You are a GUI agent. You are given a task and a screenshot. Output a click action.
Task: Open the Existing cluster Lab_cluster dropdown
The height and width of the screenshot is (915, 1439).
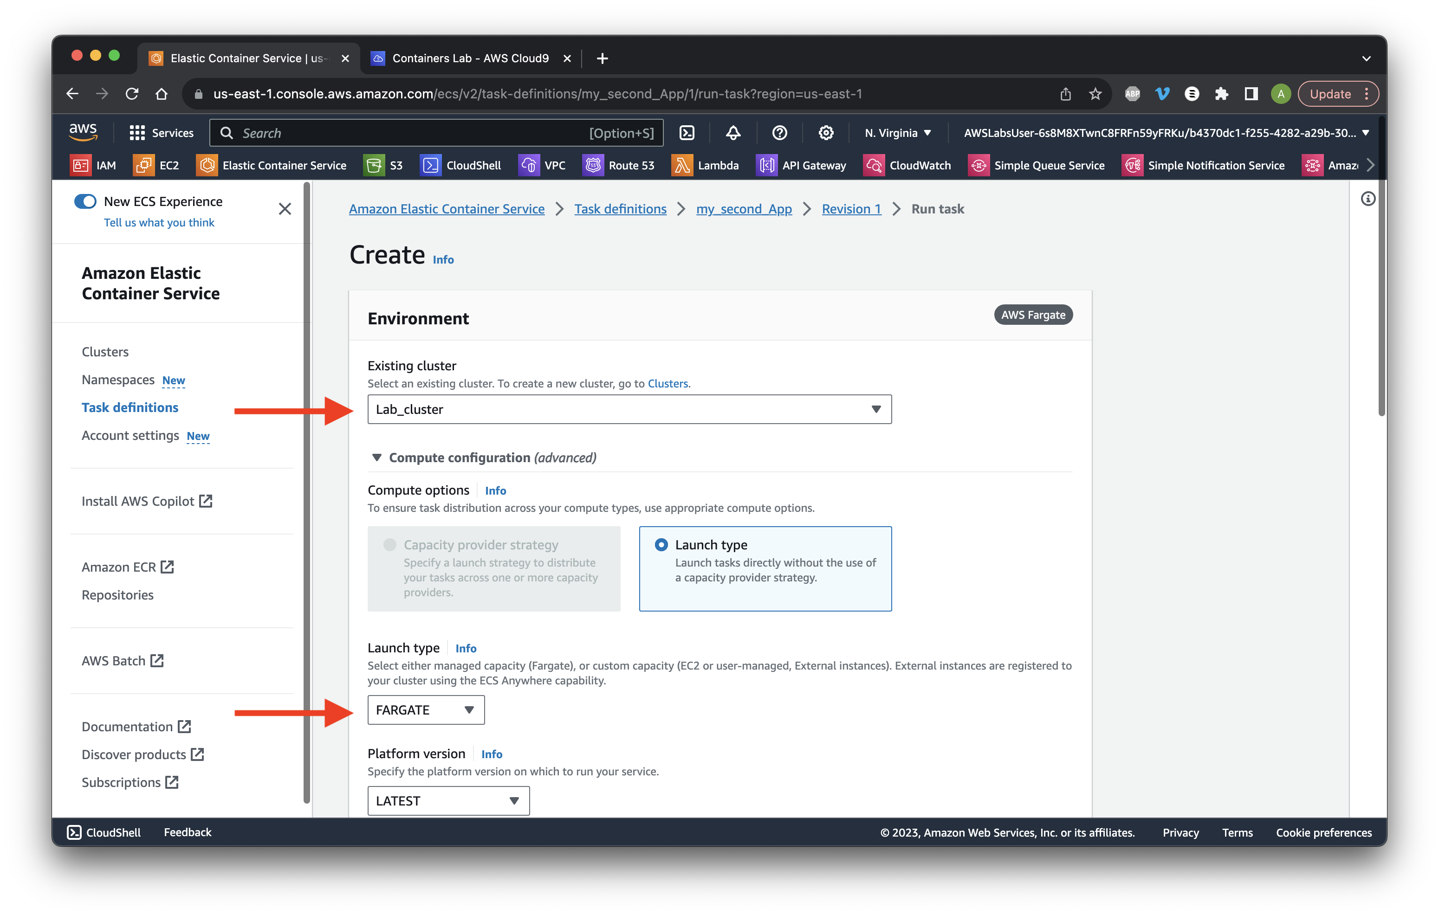[x=629, y=409]
